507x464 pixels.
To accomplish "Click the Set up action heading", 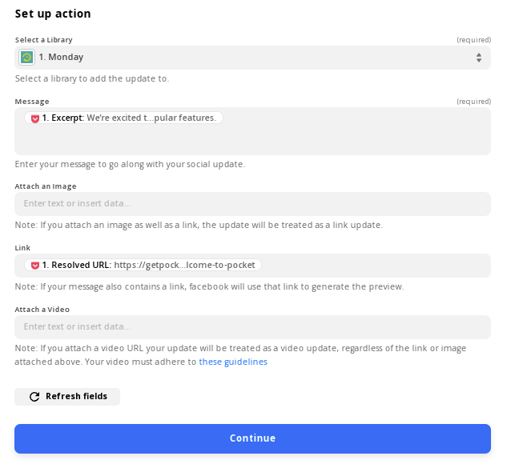I will click(x=53, y=14).
